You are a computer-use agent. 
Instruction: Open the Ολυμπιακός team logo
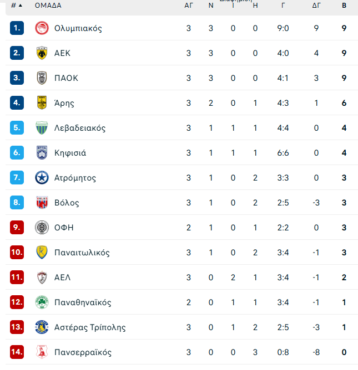[42, 28]
